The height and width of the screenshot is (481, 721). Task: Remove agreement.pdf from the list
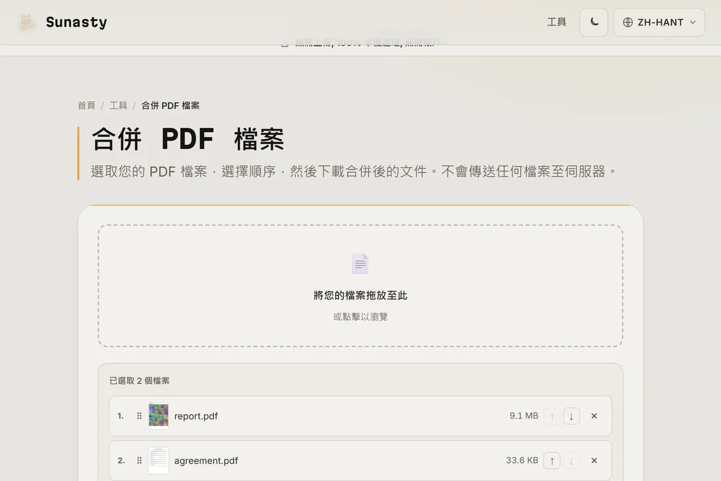coord(594,461)
